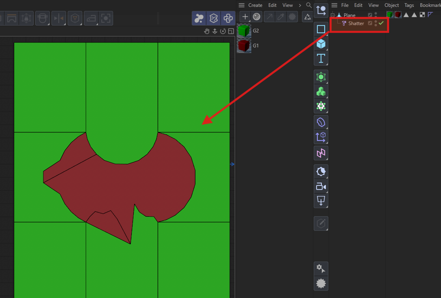Screen dimensions: 441x298
Task: Select the red G1 material thumbnail
Action: pos(244,46)
